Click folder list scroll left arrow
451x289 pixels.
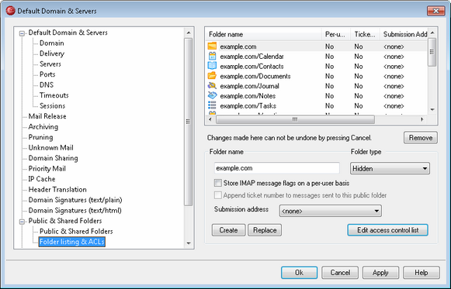click(x=210, y=119)
